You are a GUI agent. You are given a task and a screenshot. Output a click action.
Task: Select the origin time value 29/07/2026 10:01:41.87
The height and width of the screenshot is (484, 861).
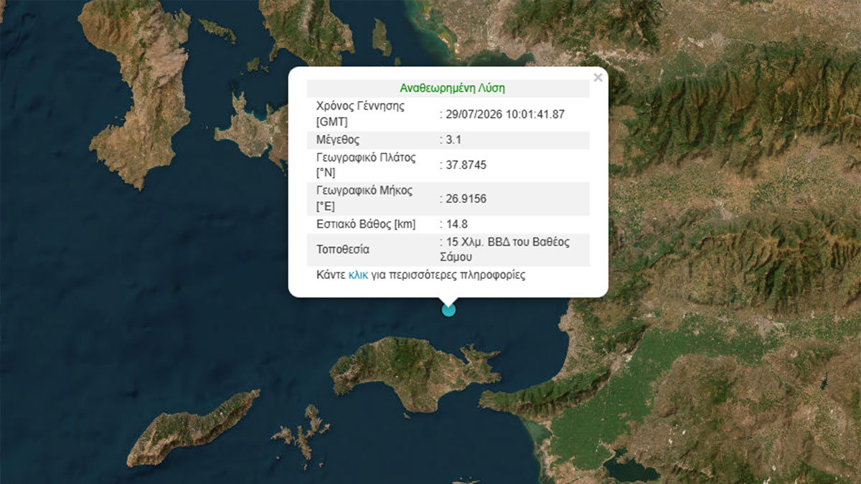point(505,113)
